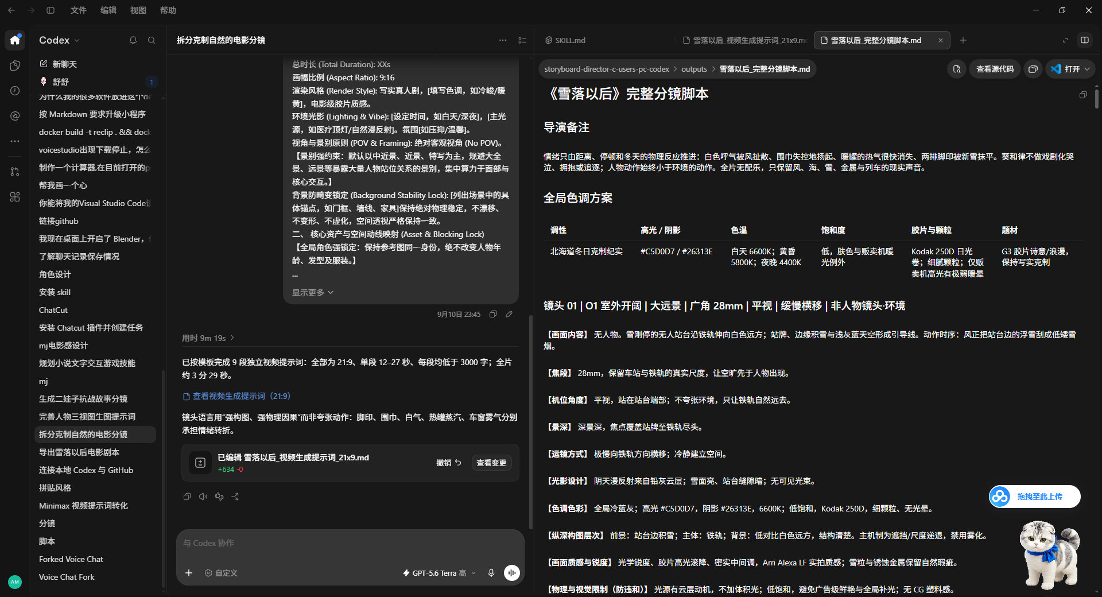Screen dimensions: 1102x597
Task: Click the 与 Codex 协作 message input
Action: (350, 543)
